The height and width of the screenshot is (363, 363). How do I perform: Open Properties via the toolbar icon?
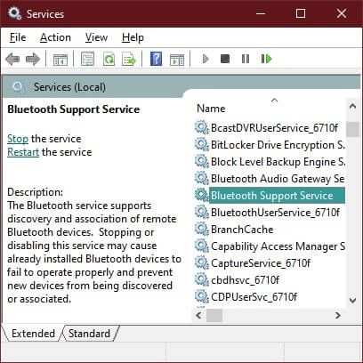[x=88, y=59]
